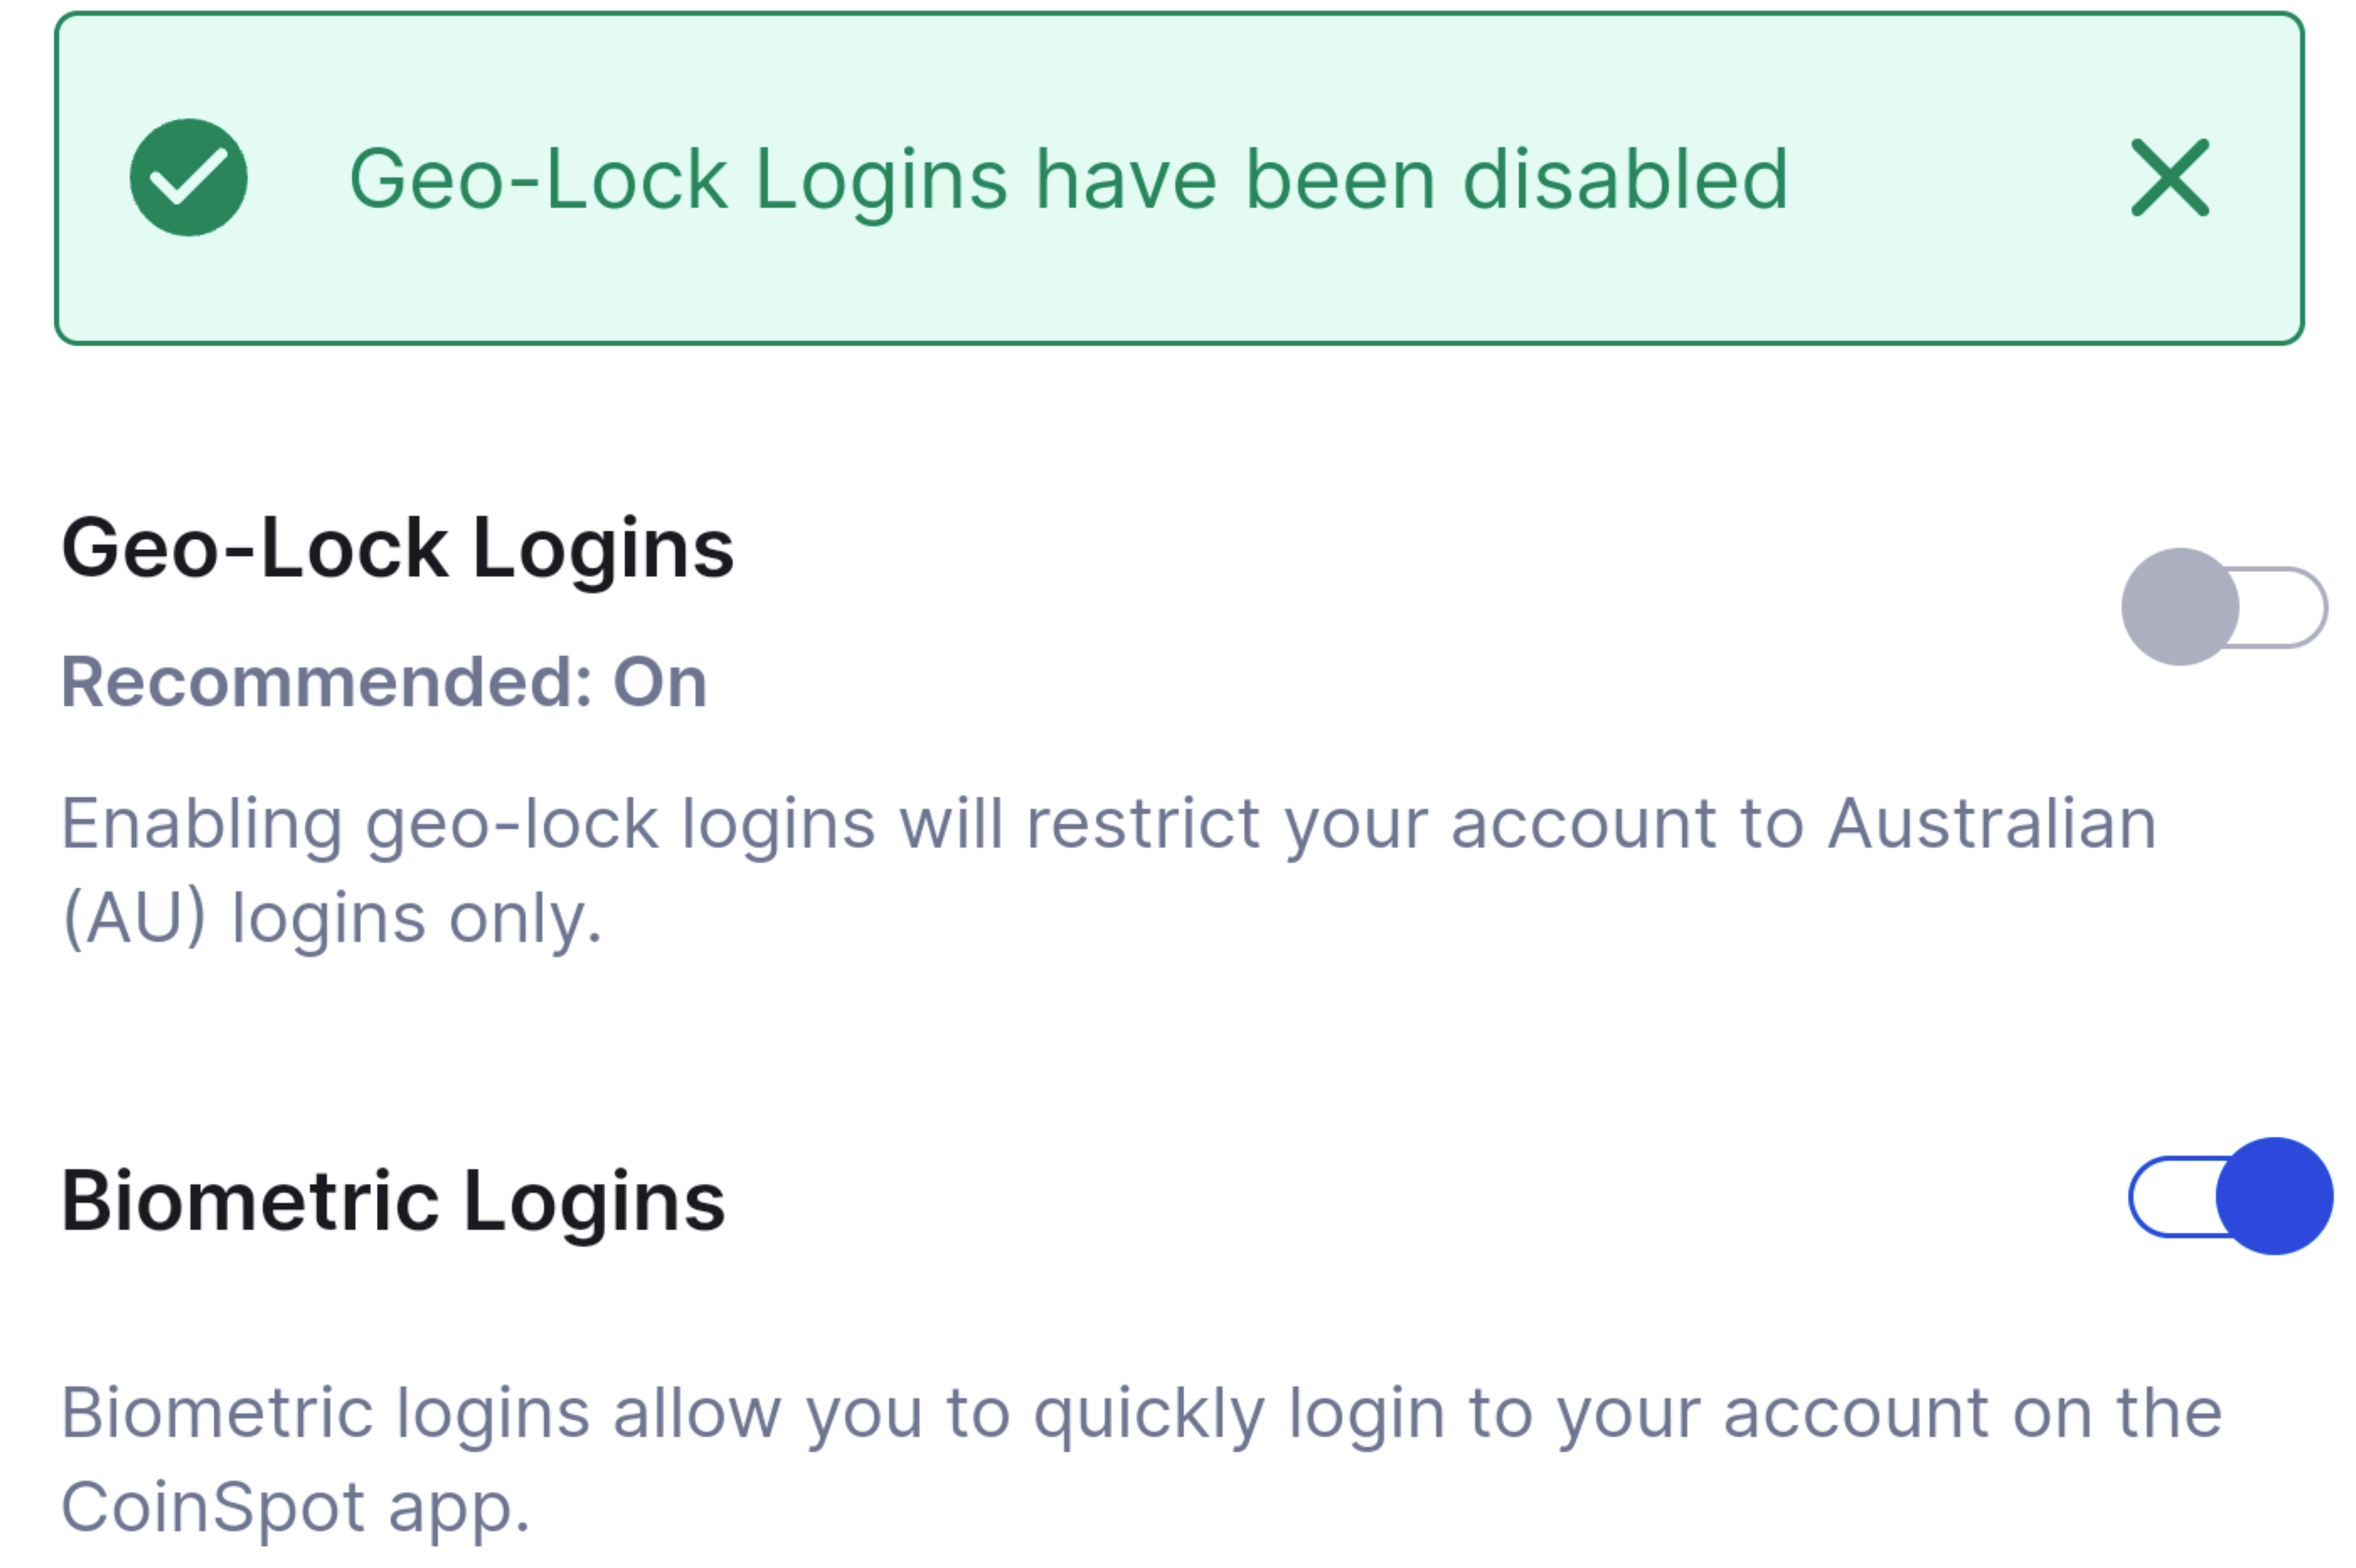
Task: Click the circular checkmark in the toast
Action: pyautogui.click(x=187, y=178)
